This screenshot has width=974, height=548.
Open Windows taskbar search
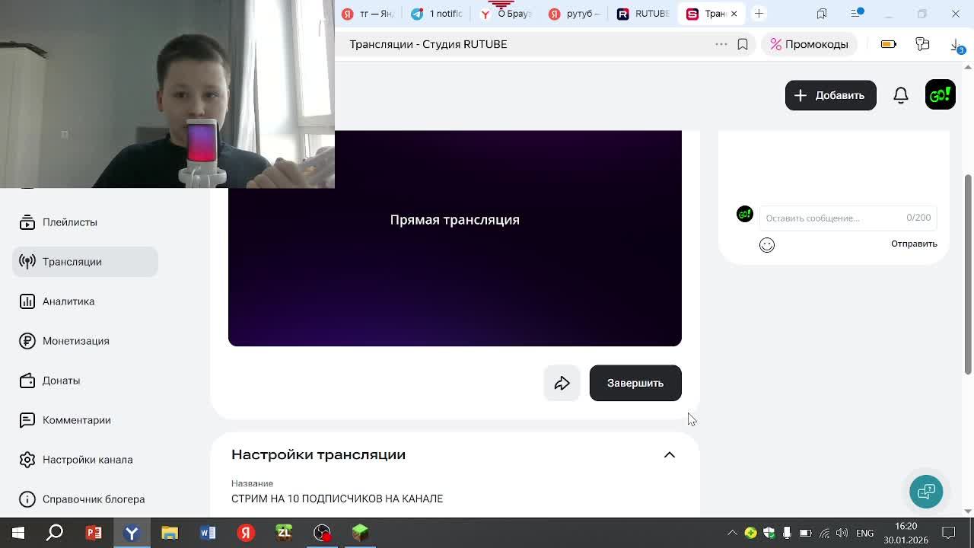click(55, 533)
